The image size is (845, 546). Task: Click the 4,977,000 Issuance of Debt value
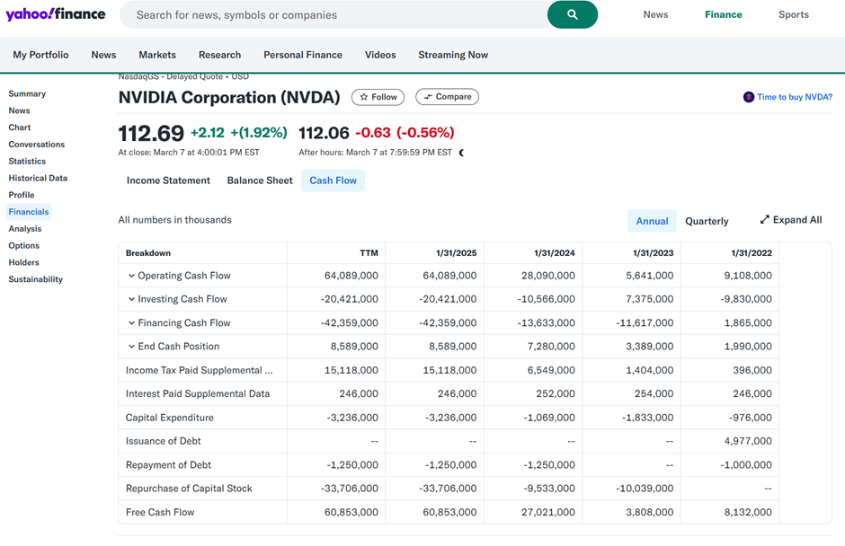[748, 441]
